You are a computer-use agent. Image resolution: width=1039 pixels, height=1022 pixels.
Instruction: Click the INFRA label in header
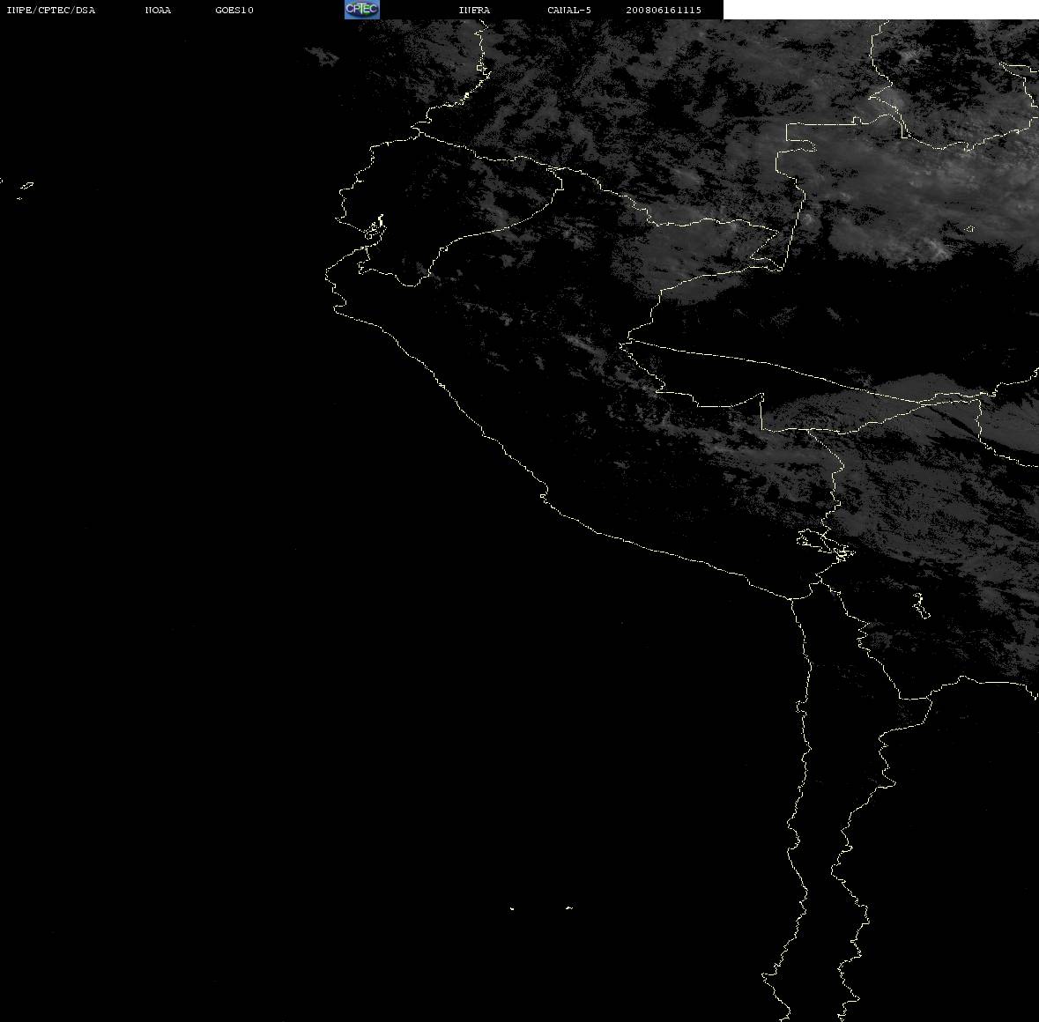click(474, 10)
